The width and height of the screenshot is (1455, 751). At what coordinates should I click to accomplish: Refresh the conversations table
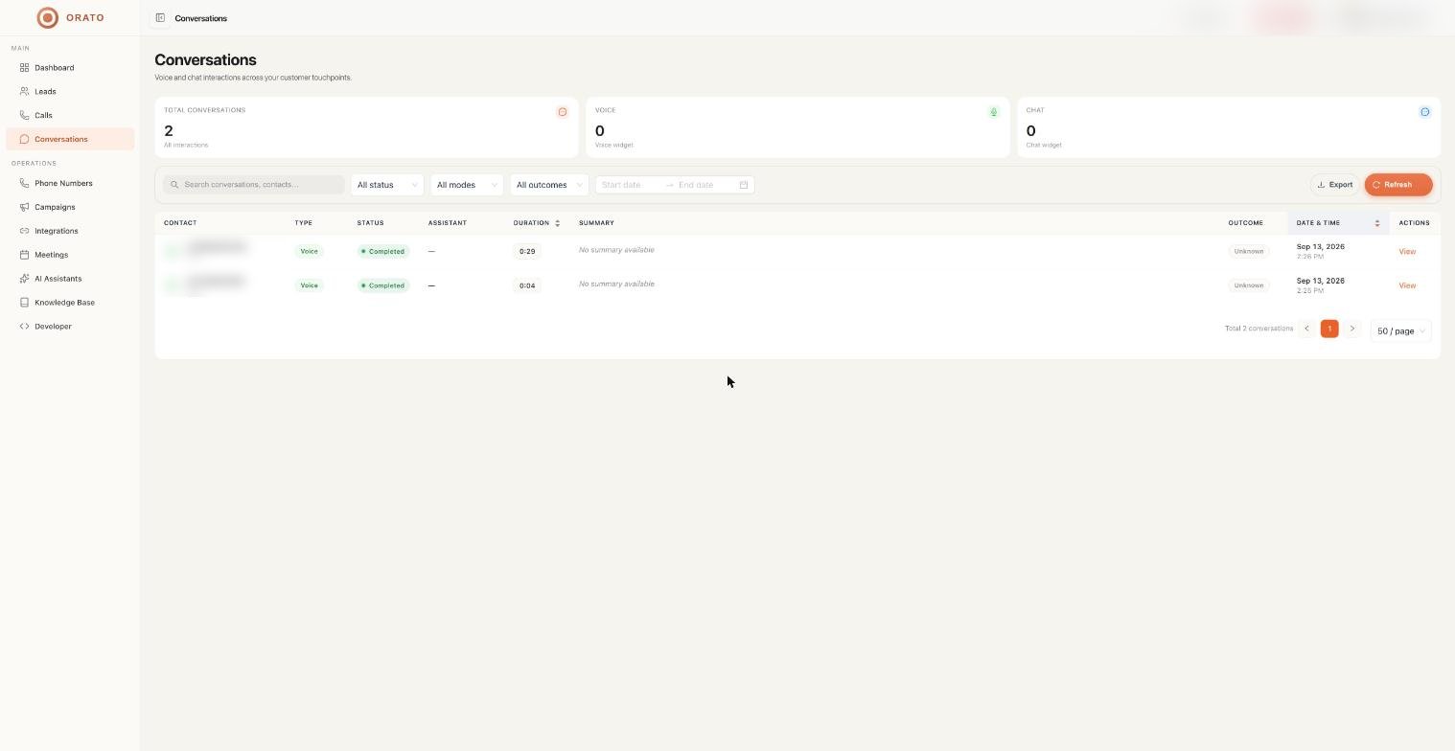coord(1398,185)
